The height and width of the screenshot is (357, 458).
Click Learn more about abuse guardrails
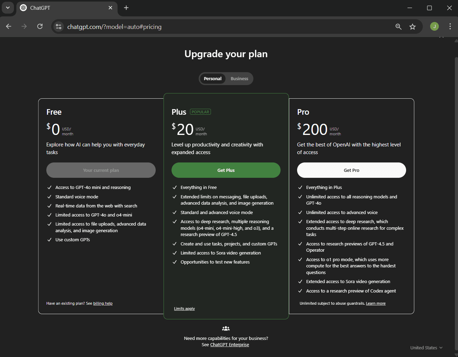click(x=376, y=303)
